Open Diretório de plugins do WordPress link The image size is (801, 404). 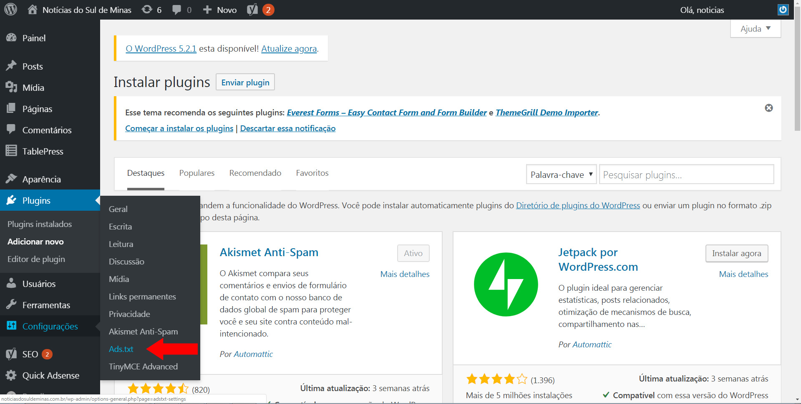point(578,205)
